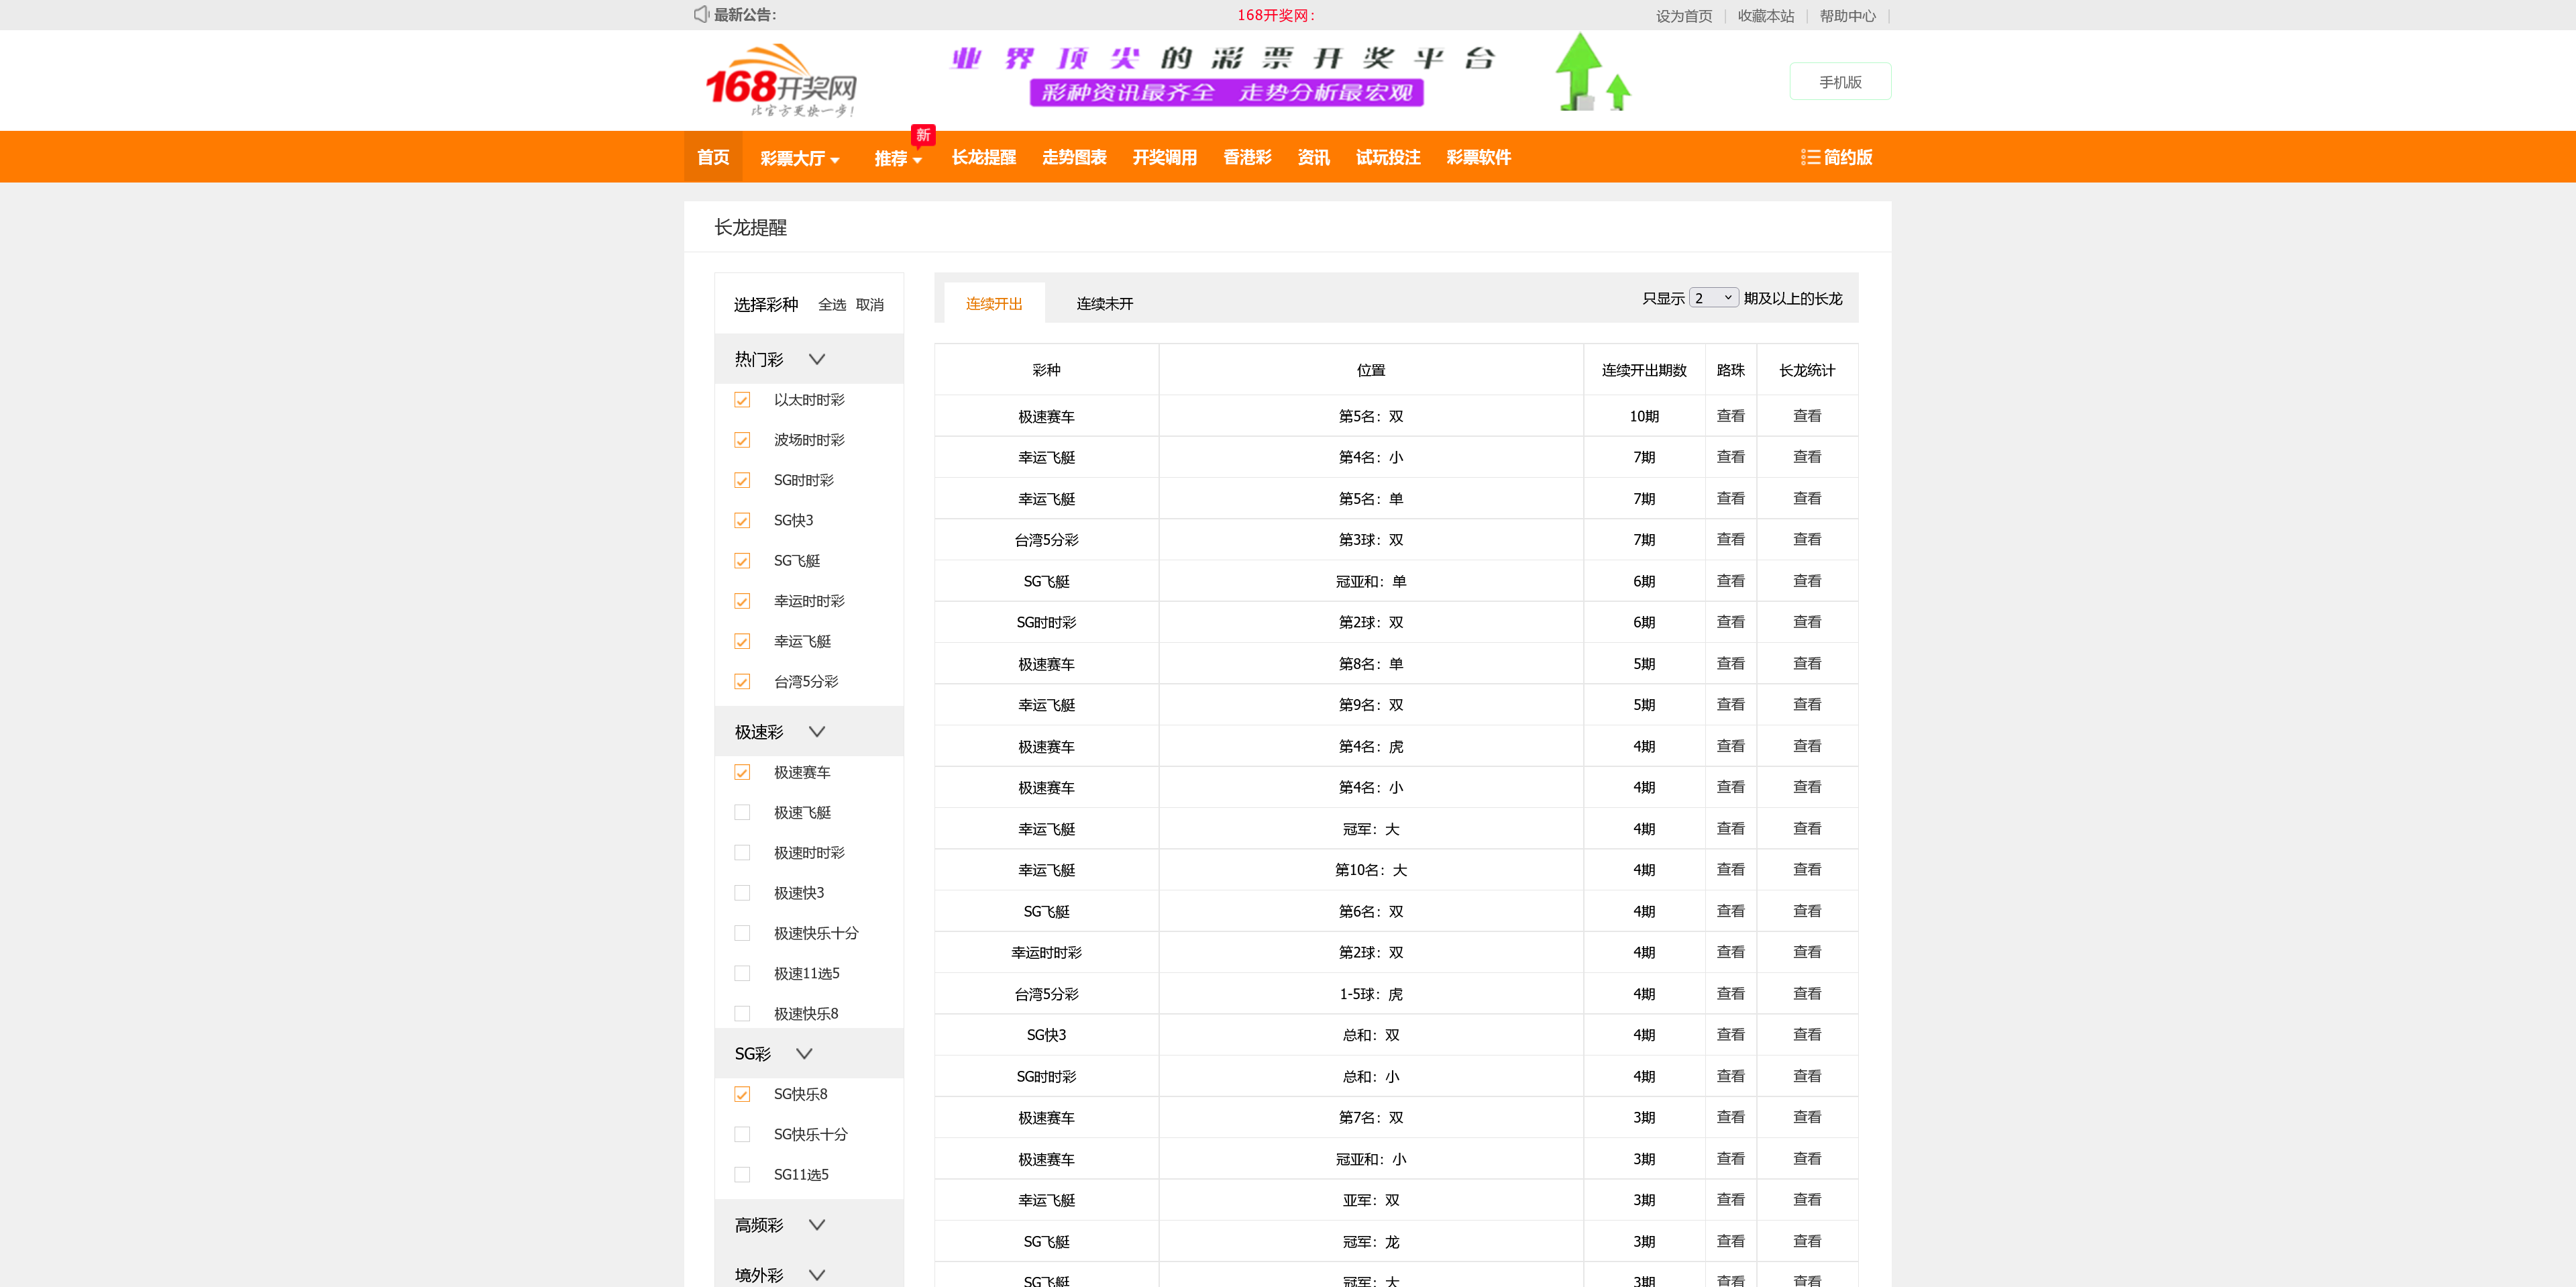Navigate to 香港彩 in the menu
Screen dimensions: 2576x1287
[x=1246, y=157]
